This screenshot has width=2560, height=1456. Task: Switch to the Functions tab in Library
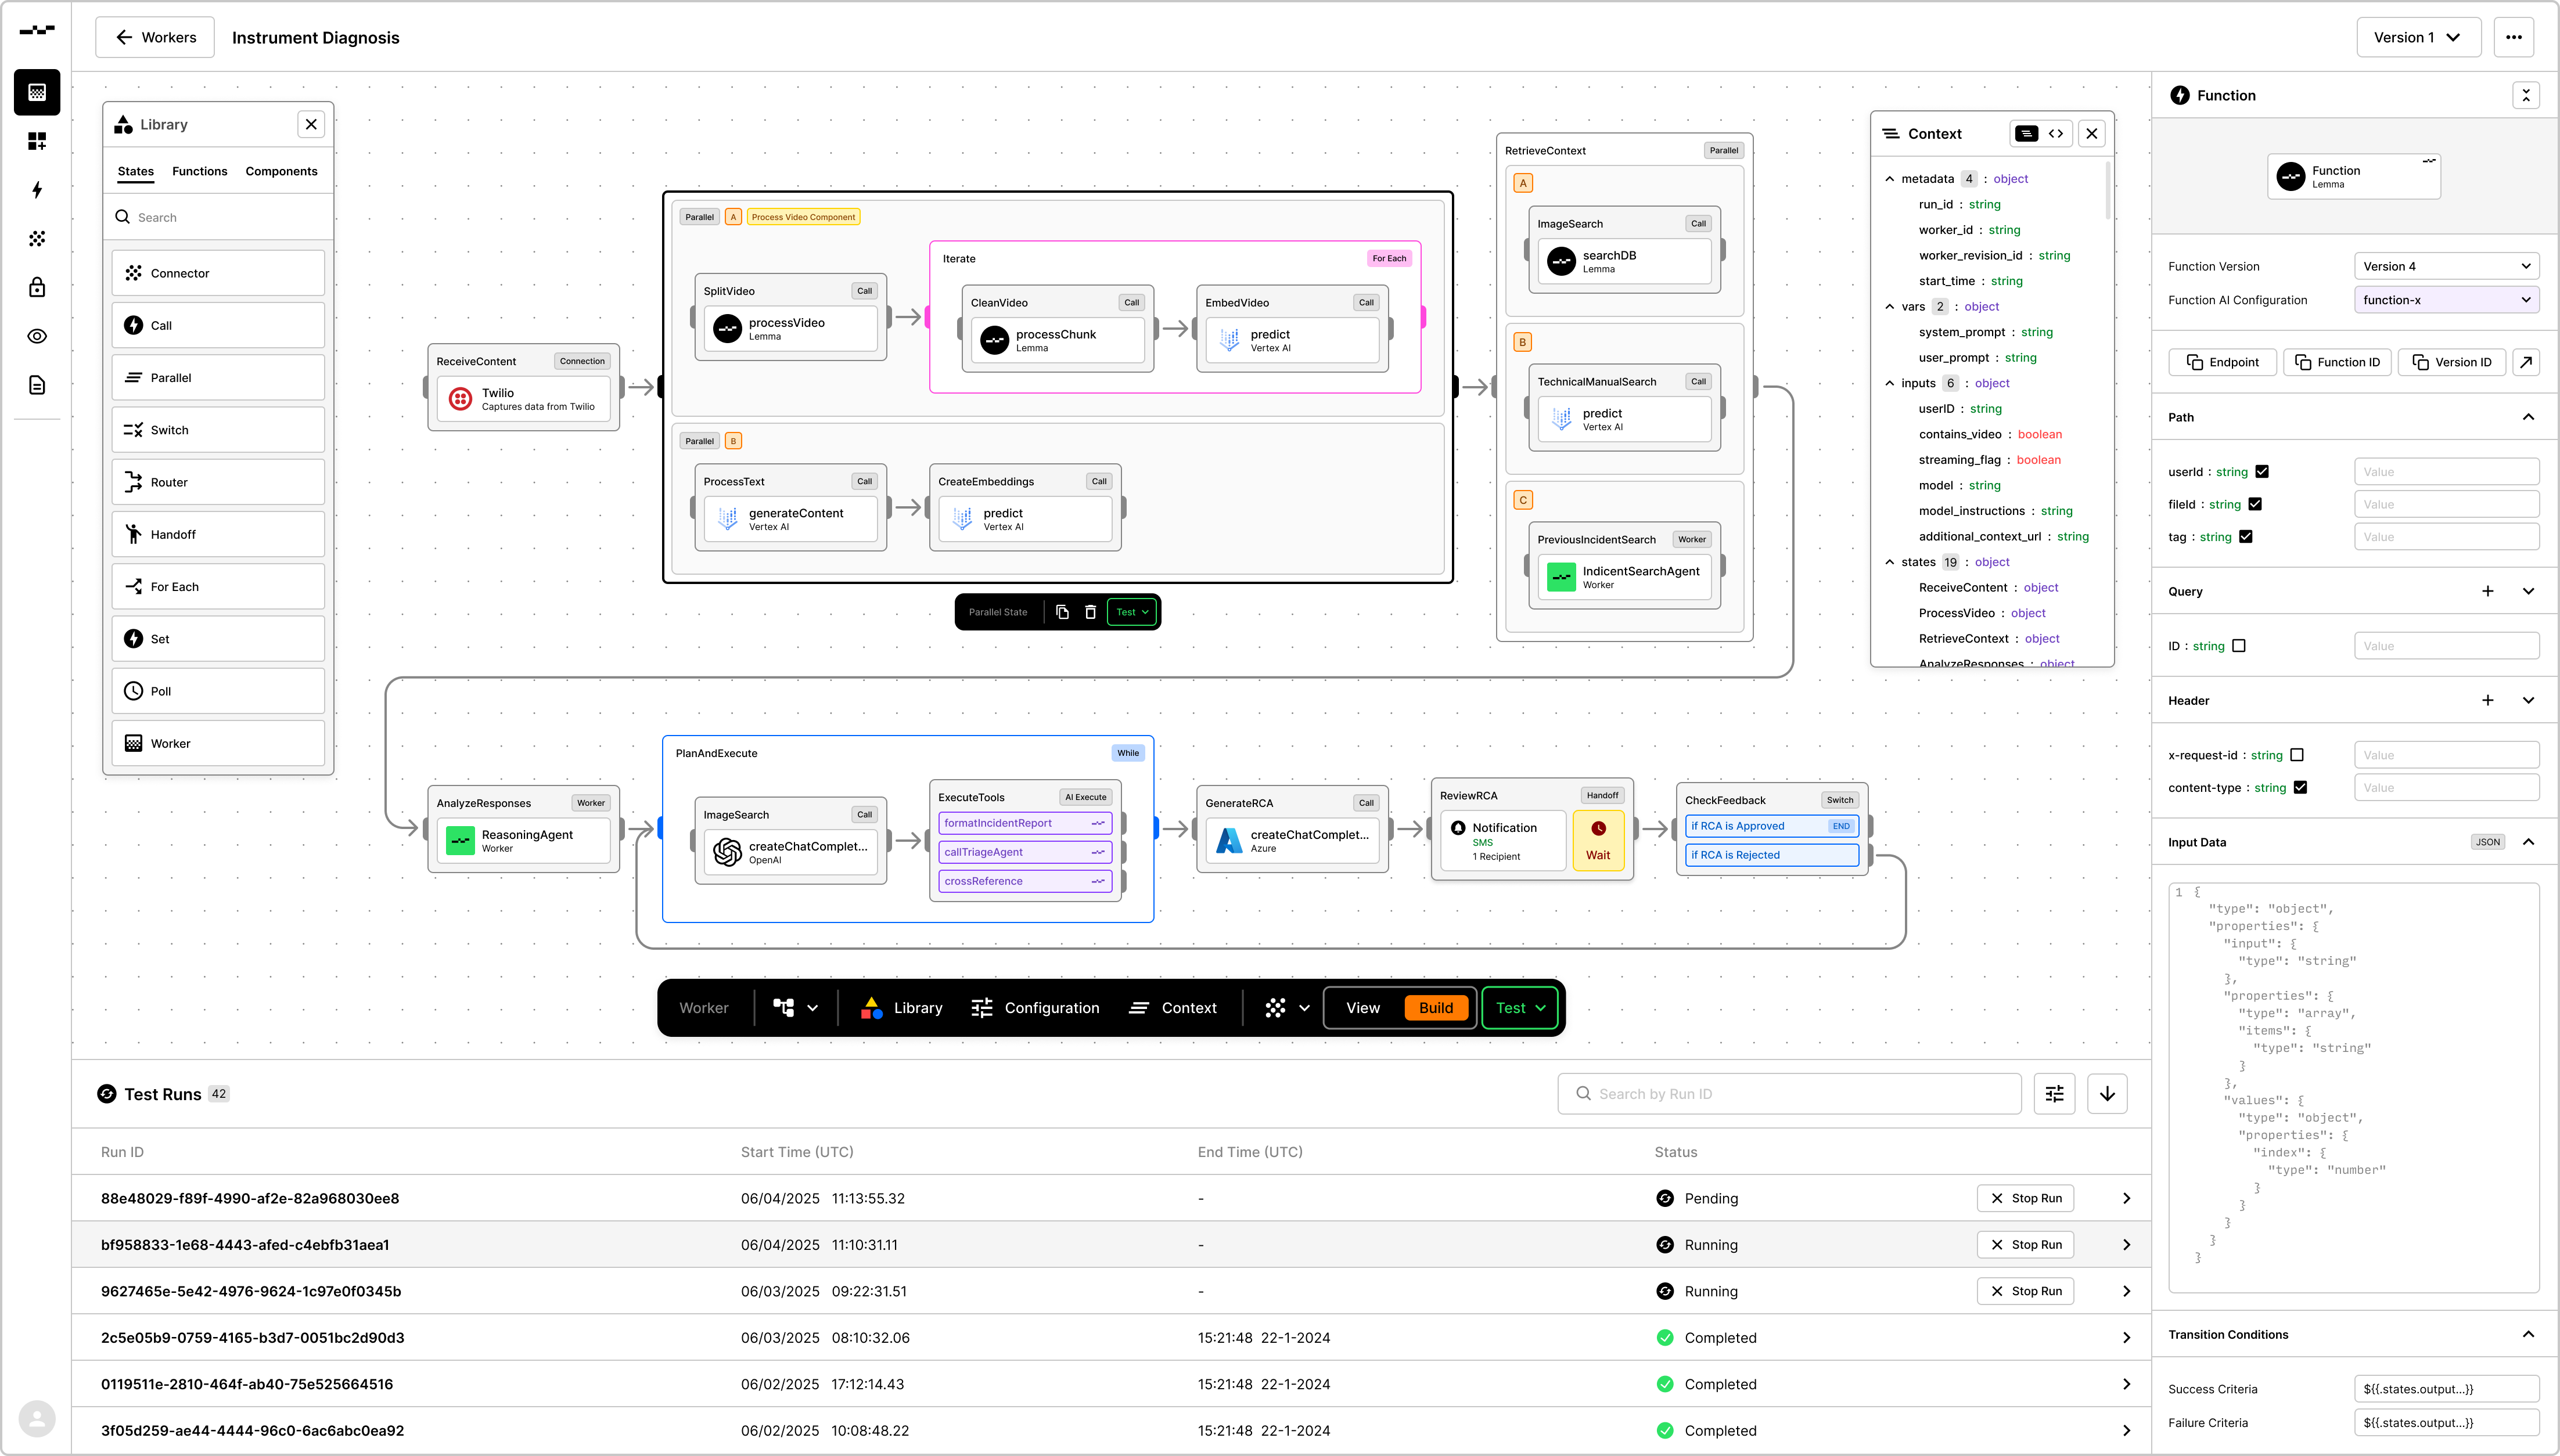pos(199,171)
